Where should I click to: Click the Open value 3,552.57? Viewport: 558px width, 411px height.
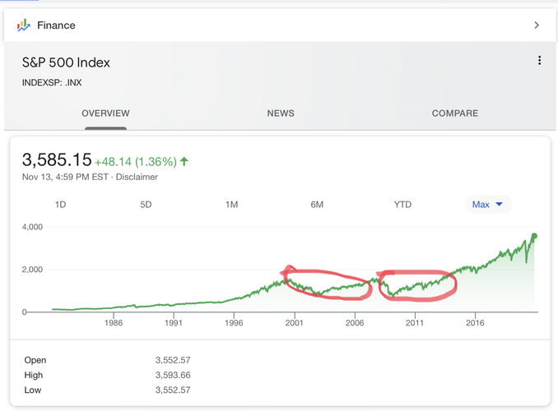point(173,360)
